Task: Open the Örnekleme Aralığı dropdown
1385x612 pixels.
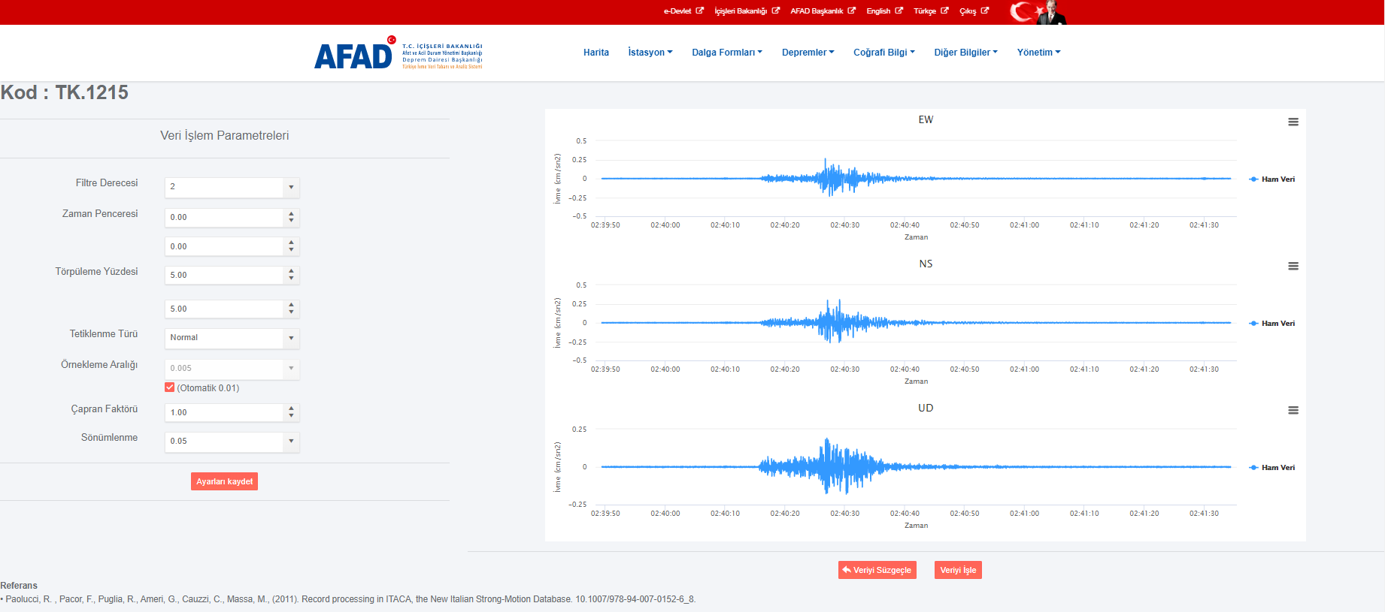Action: [x=232, y=369]
